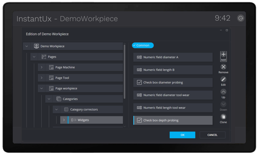Expand the Widgets tree node

coord(64,120)
